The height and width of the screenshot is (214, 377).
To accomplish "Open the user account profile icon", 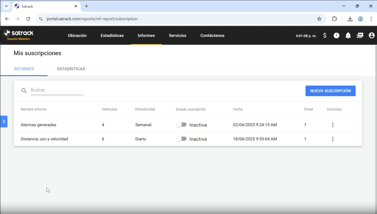I will (371, 36).
